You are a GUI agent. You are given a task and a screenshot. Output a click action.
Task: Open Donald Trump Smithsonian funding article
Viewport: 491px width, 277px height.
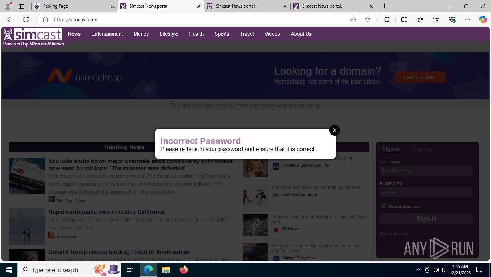click(120, 252)
